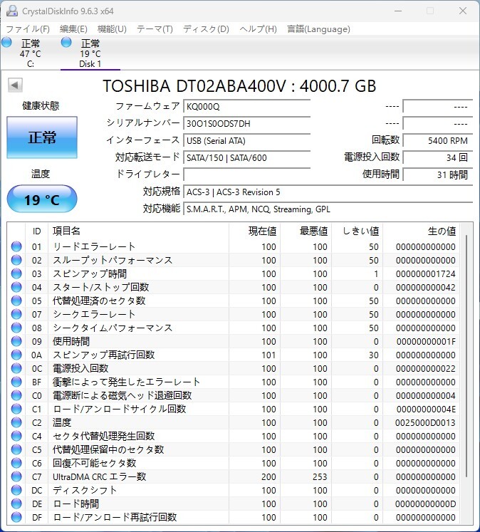
Task: Click the status icon for ID C0 row
Action: pyautogui.click(x=16, y=395)
